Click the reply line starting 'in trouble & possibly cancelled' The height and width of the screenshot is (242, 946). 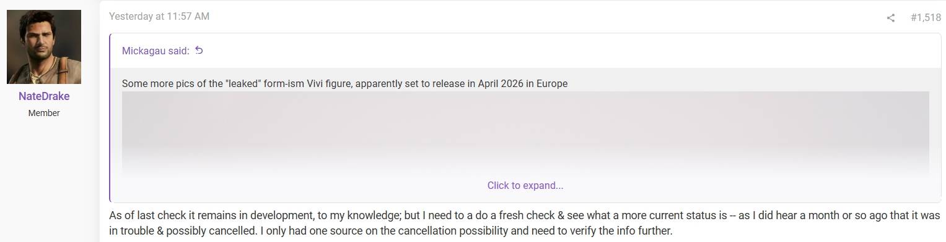point(390,232)
